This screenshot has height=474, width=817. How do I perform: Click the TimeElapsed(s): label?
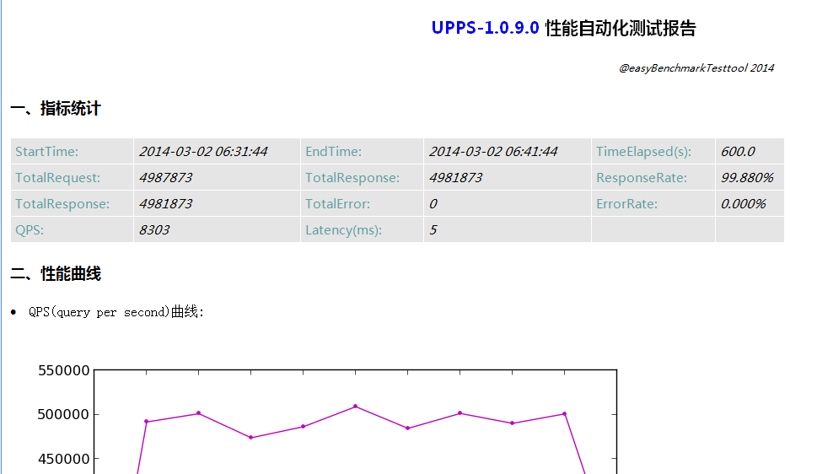pyautogui.click(x=643, y=151)
